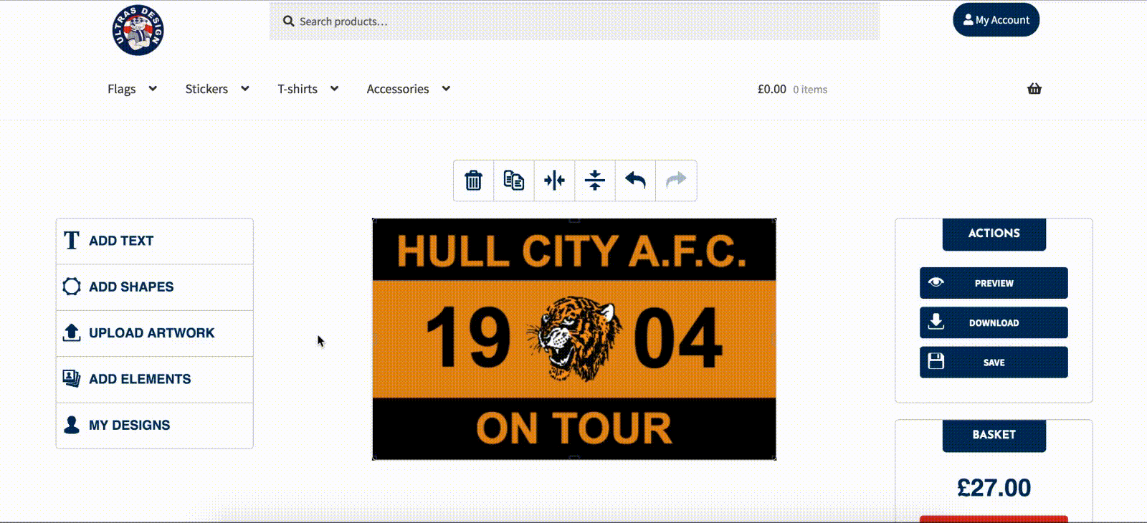1147x523 pixels.
Task: Expand the Stickers menu chevron
Action: (245, 89)
